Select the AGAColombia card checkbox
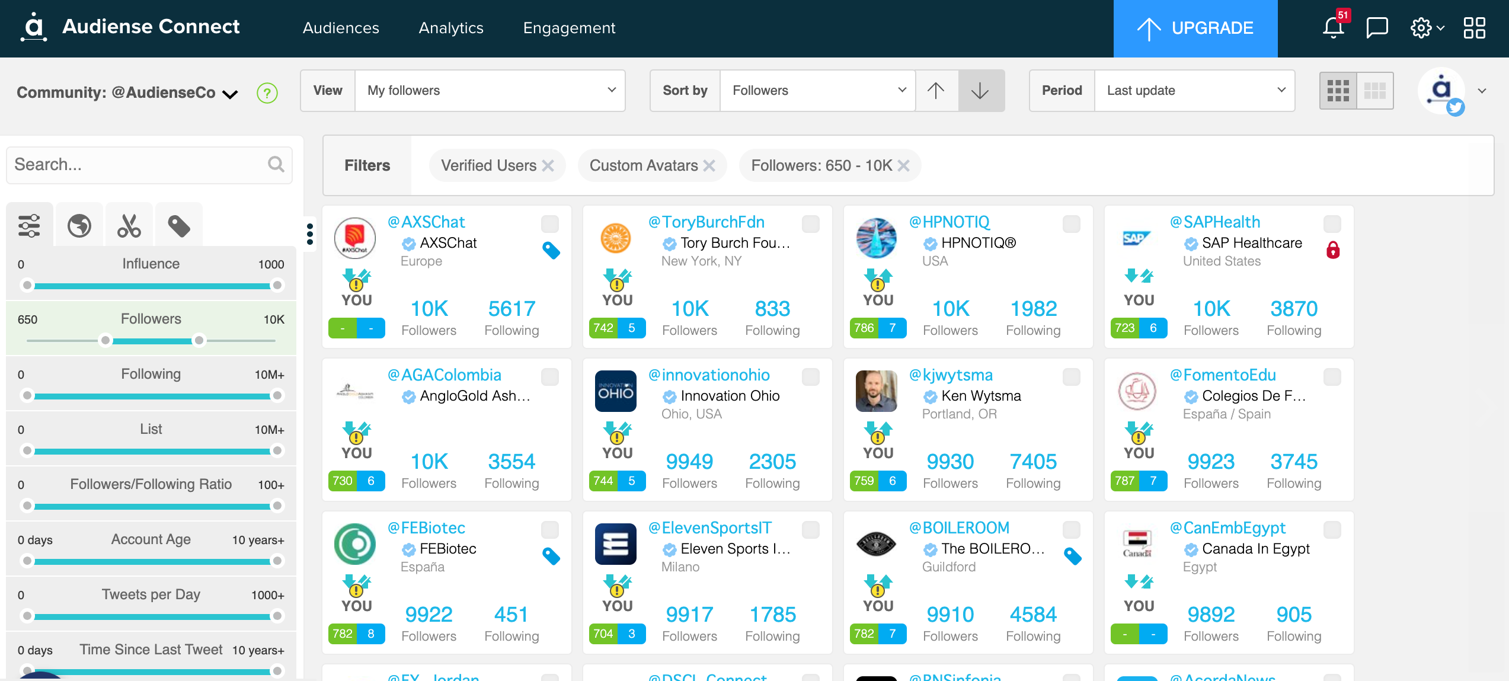Image resolution: width=1509 pixels, height=681 pixels. point(550,377)
